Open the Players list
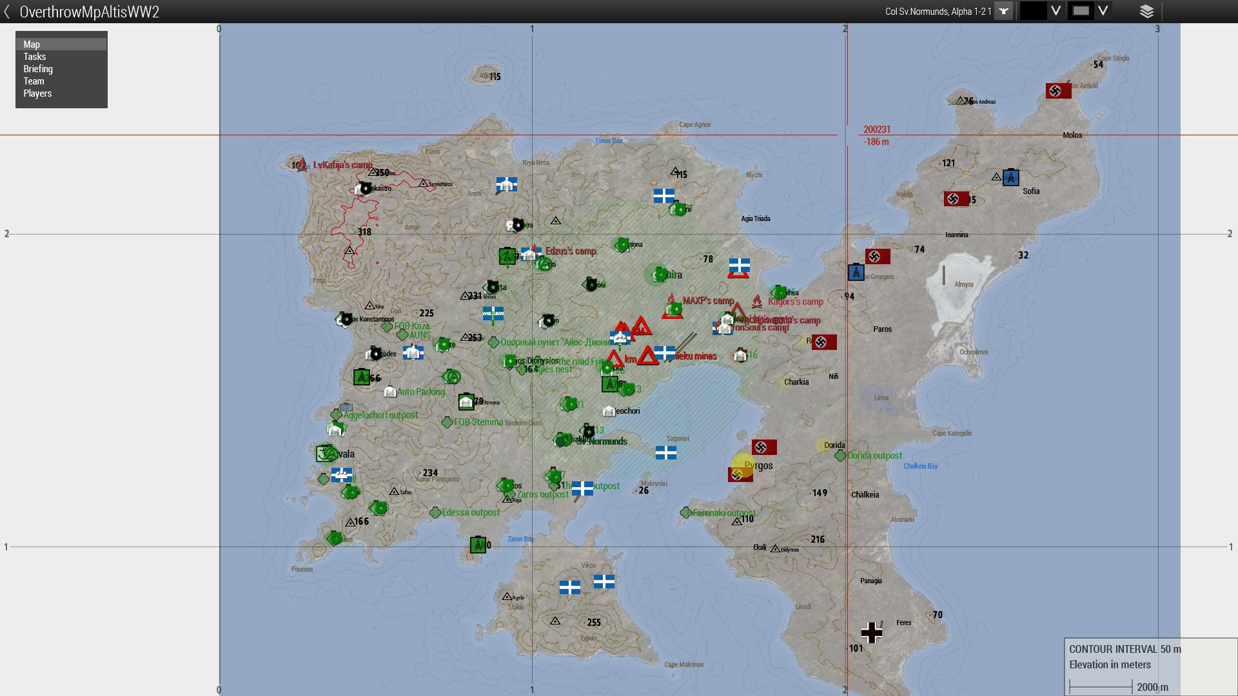Screen dimensions: 1238x696 [37, 93]
